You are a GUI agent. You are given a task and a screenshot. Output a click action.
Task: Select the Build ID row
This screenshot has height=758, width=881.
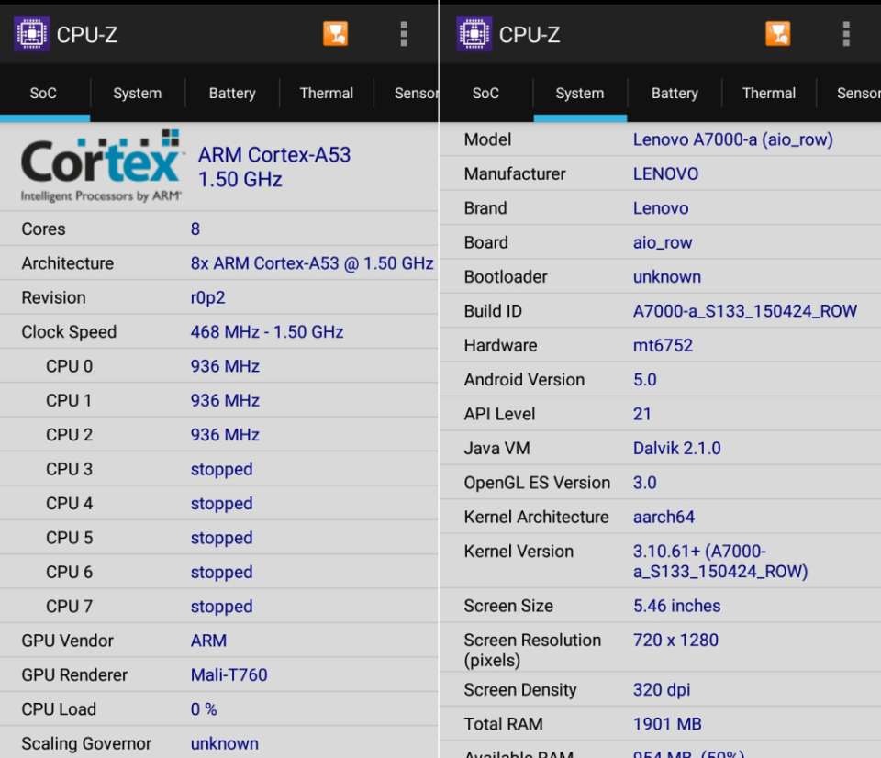[x=659, y=311]
